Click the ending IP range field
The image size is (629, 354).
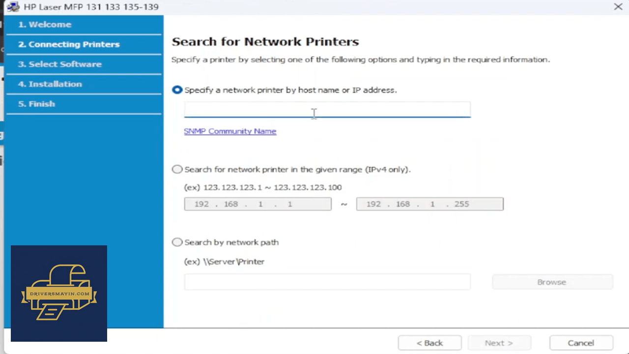point(430,204)
